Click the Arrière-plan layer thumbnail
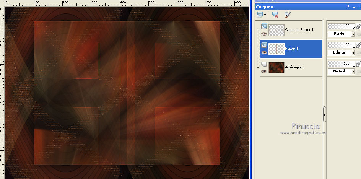The height and width of the screenshot is (179, 361). (x=276, y=67)
